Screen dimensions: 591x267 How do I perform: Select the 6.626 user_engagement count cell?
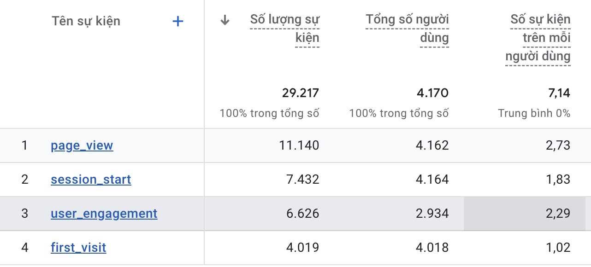[x=302, y=214]
